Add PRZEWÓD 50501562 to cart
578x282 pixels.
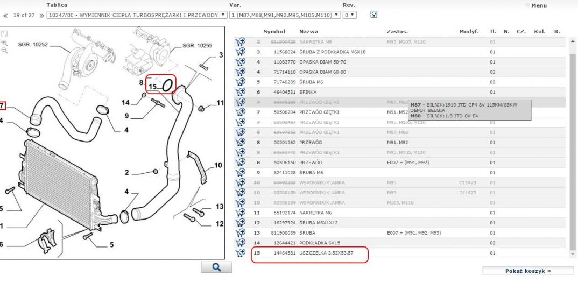click(x=241, y=142)
